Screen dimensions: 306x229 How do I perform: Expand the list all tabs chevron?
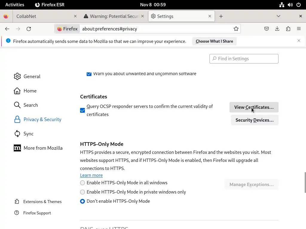coord(279,16)
